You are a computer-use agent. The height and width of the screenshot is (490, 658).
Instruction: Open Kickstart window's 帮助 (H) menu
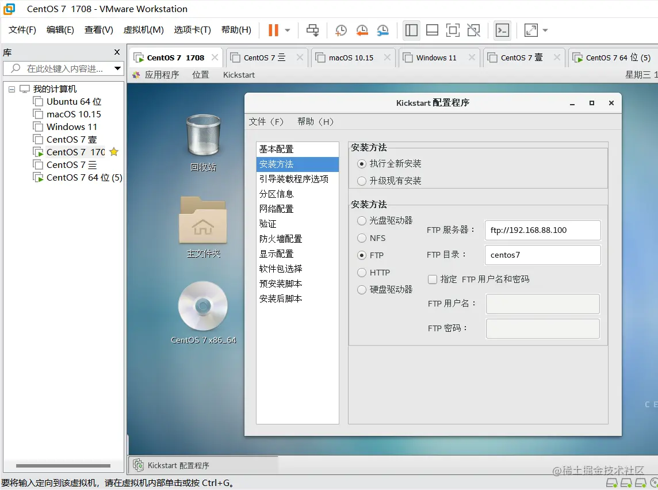pos(316,122)
